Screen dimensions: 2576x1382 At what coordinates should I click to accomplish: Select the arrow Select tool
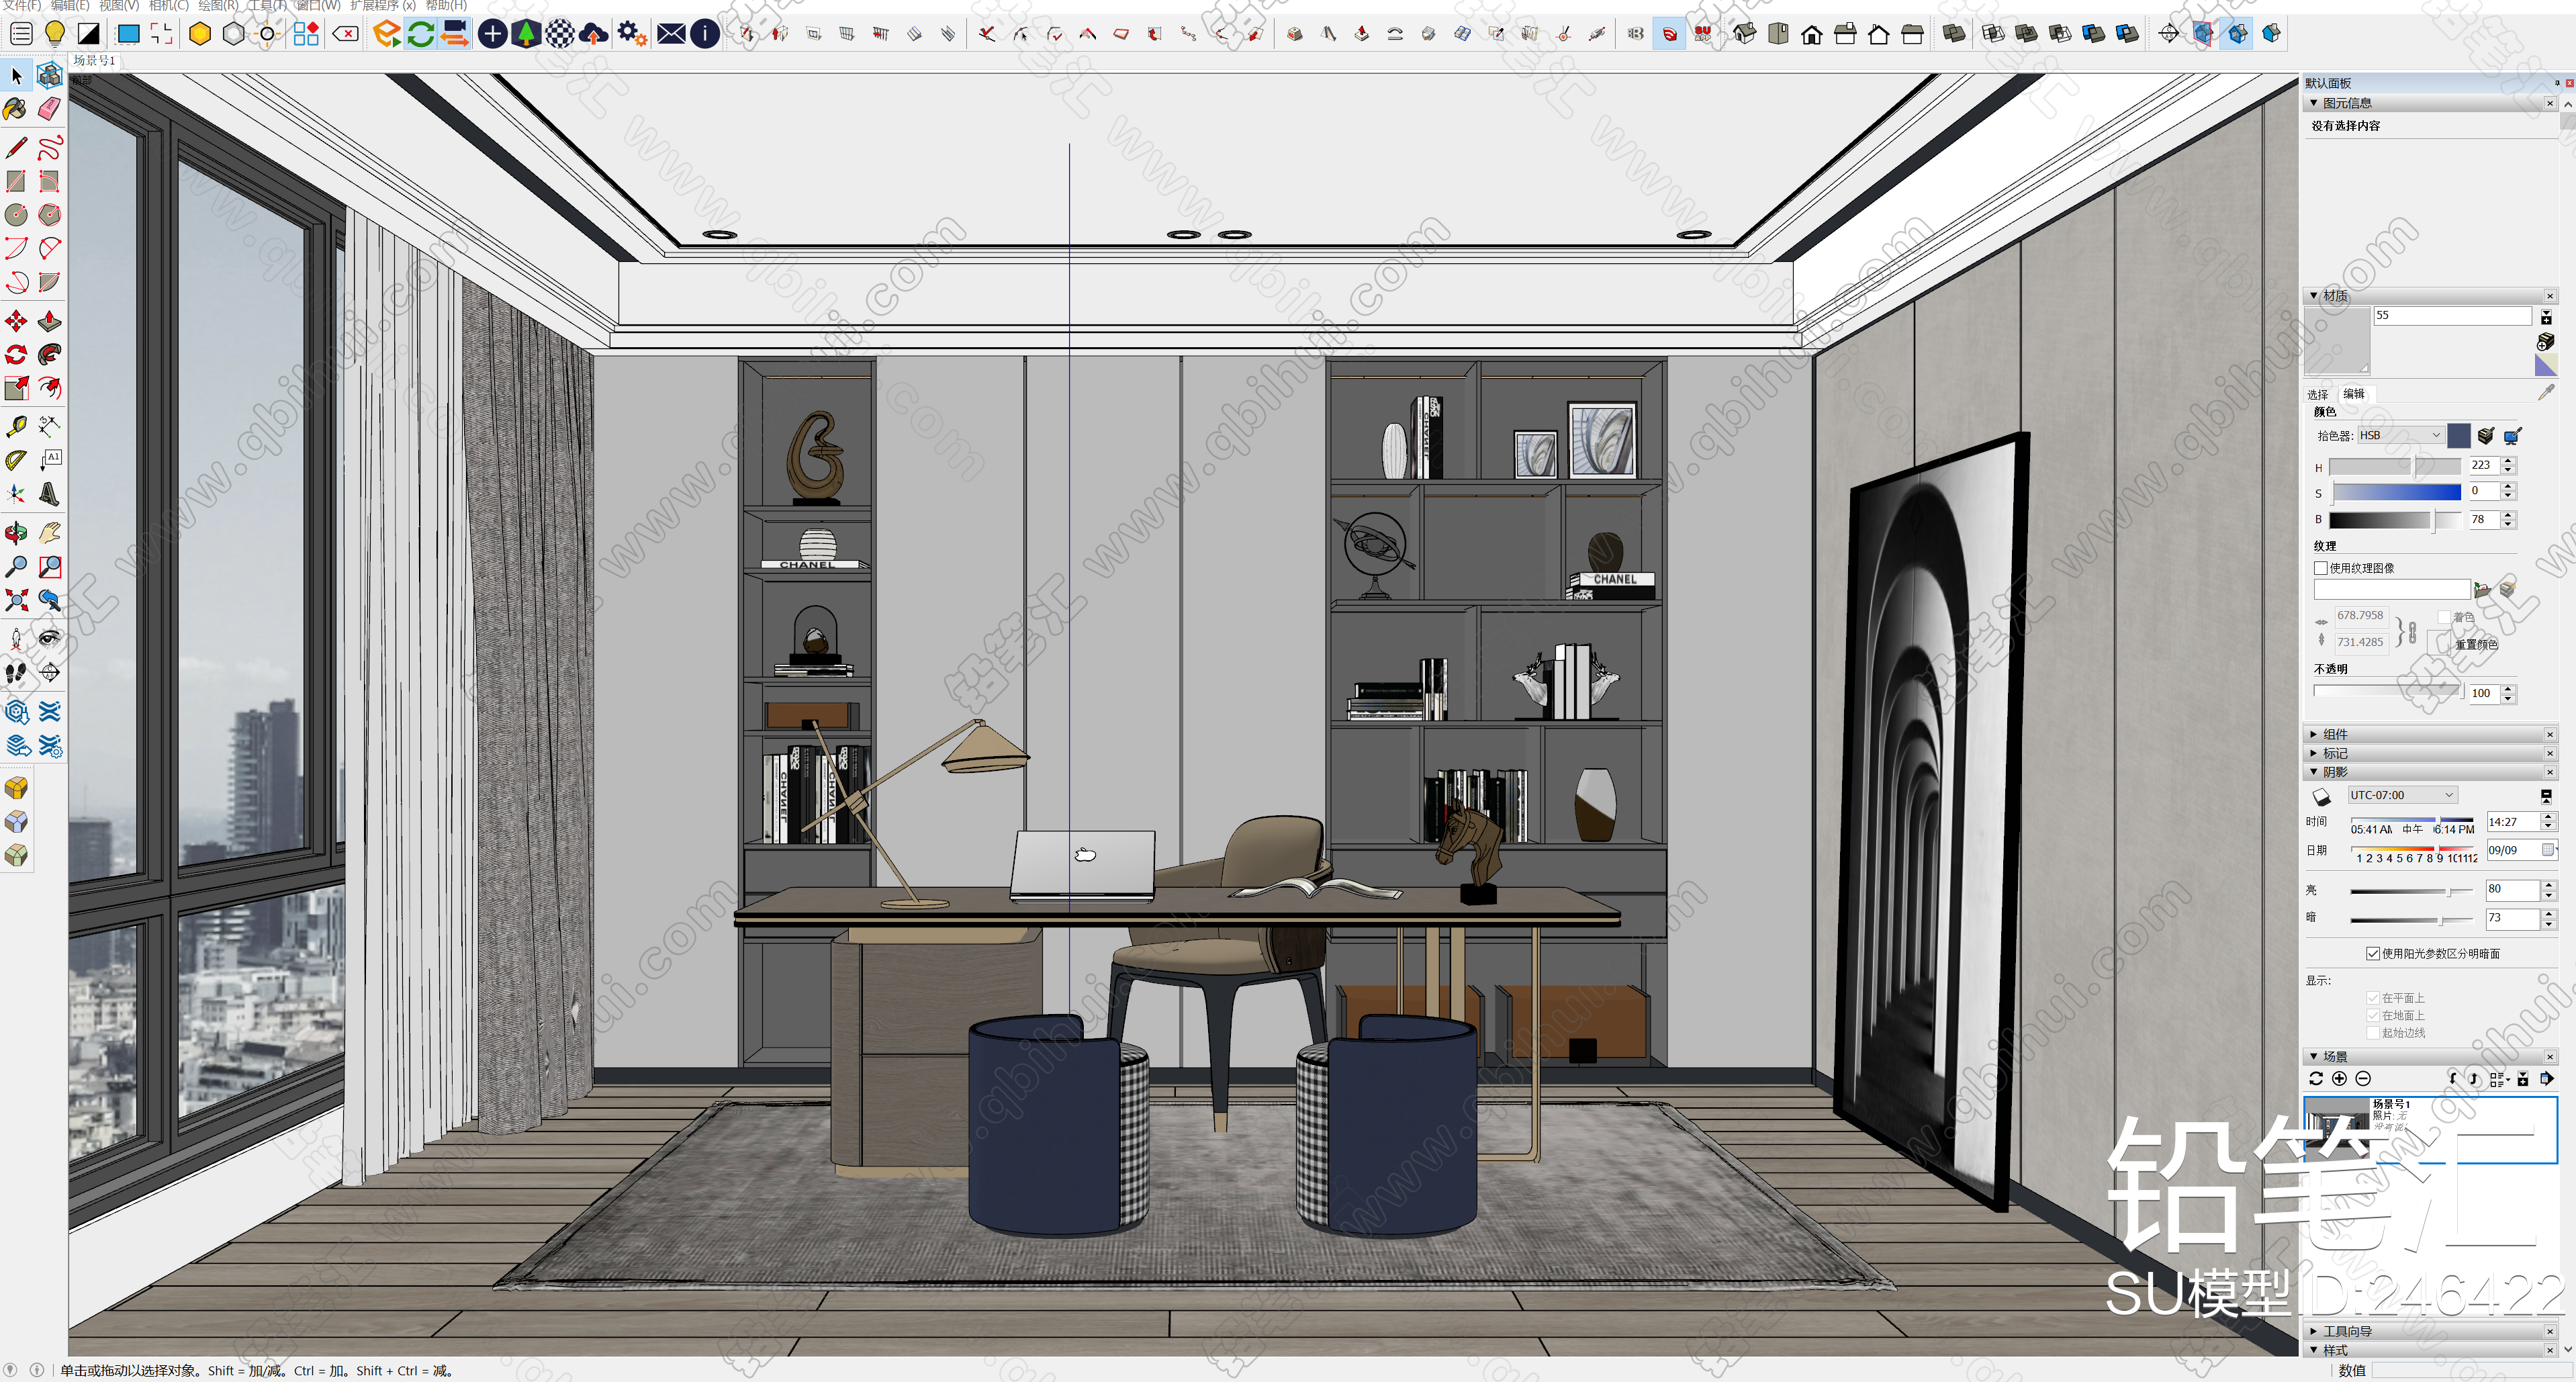[16, 76]
